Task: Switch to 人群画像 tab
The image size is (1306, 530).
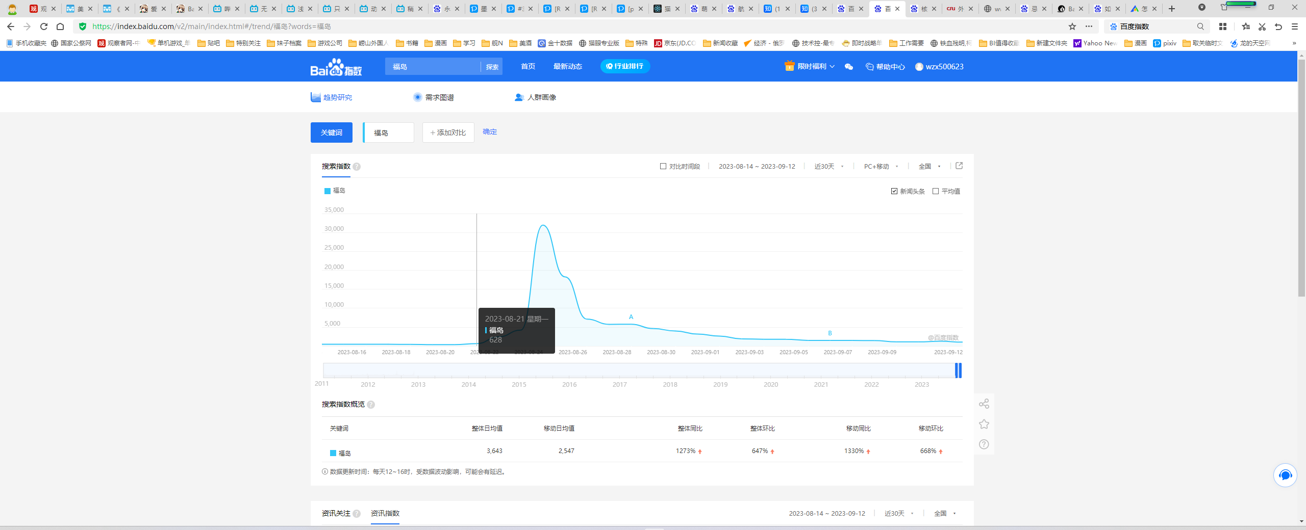Action: [x=536, y=97]
